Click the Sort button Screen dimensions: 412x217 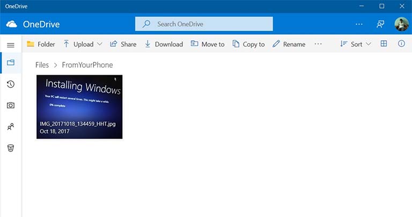tap(351, 44)
